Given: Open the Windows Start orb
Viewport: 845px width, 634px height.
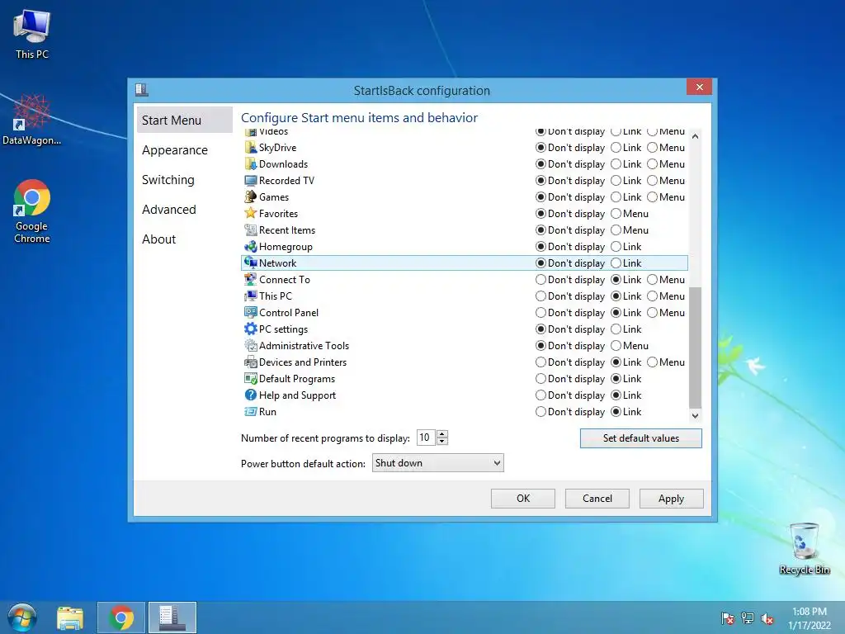Looking at the screenshot, I should pos(22,617).
